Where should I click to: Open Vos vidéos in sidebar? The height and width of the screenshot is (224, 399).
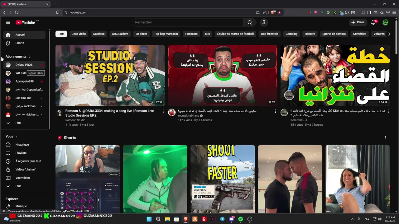click(24, 178)
